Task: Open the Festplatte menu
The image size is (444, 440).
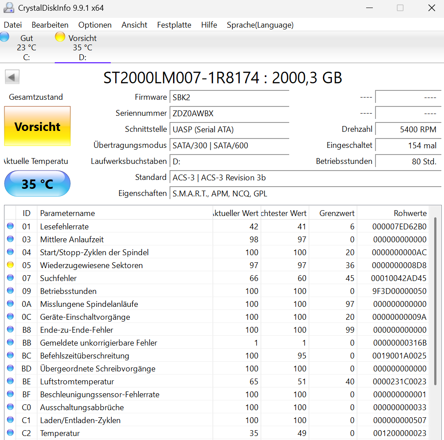Action: pyautogui.click(x=174, y=25)
